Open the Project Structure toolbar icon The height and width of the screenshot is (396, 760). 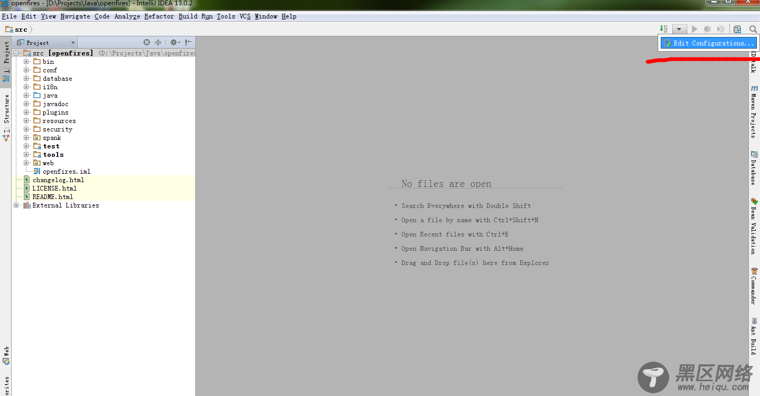[x=737, y=30]
